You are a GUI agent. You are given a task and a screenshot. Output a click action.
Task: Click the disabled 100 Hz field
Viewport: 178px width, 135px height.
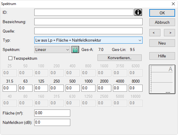41,73
